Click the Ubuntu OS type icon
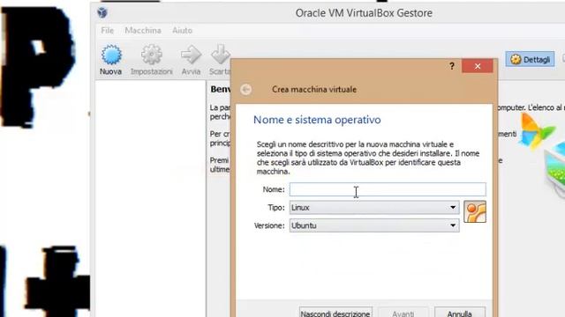The image size is (565, 317). 475,211
